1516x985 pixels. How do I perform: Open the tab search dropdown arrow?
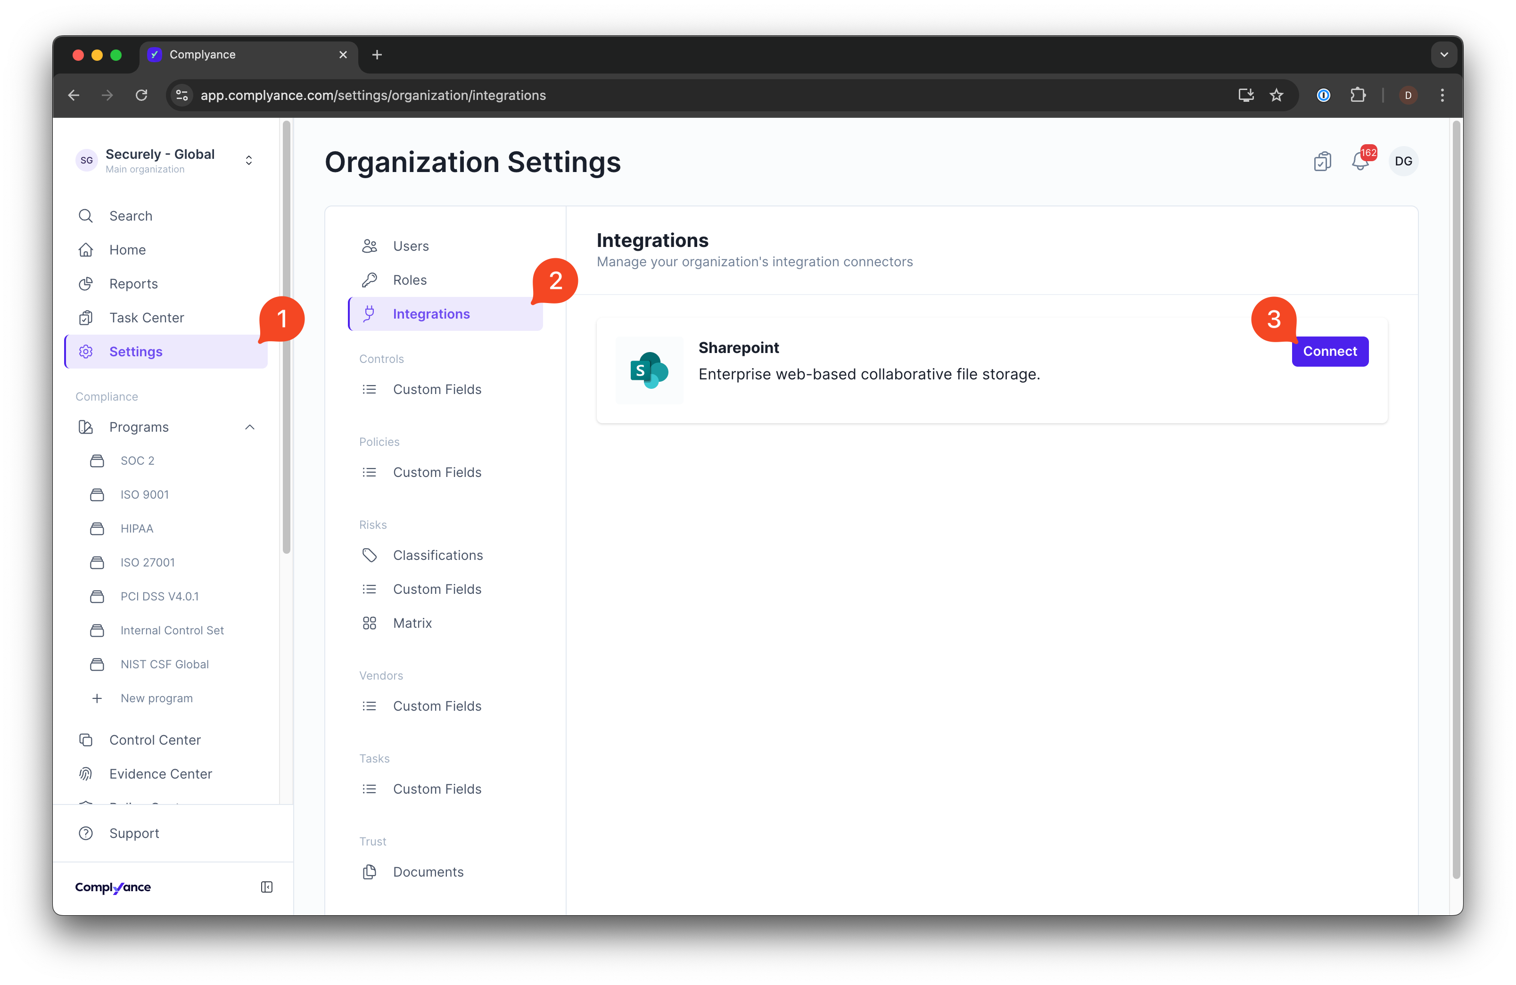(1443, 55)
